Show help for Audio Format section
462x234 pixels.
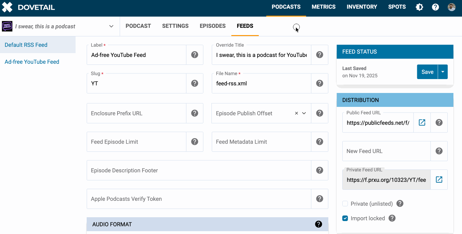click(x=318, y=224)
